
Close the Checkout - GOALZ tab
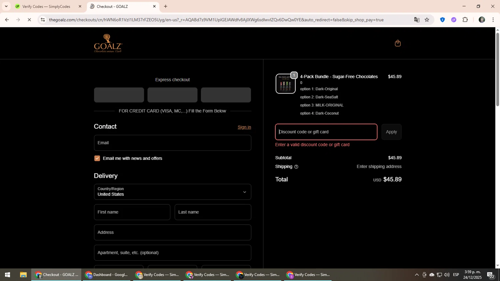click(154, 6)
